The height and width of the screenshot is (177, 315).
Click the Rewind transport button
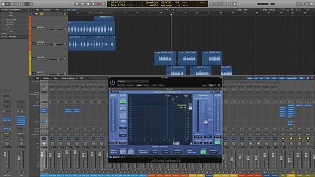77,4
